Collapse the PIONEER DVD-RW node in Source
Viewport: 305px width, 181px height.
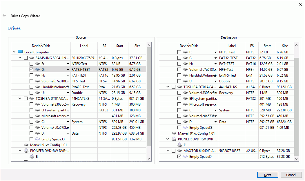(20, 151)
